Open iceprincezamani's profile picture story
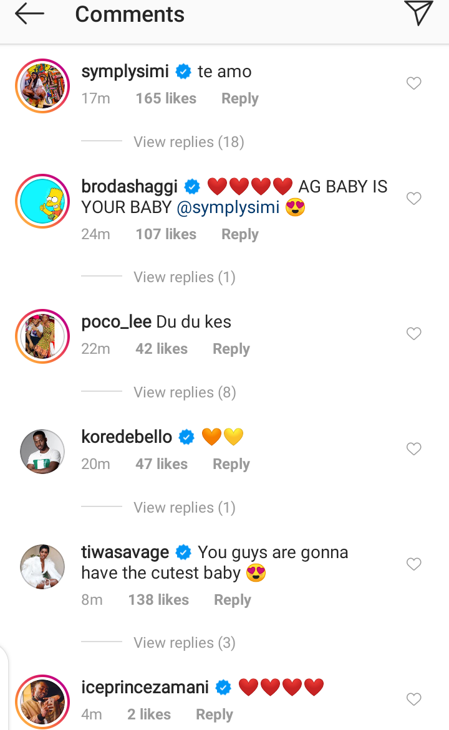449x730 pixels. click(42, 701)
